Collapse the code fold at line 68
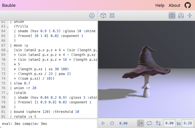The width and height of the screenshot is (195, 128). click(7, 50)
